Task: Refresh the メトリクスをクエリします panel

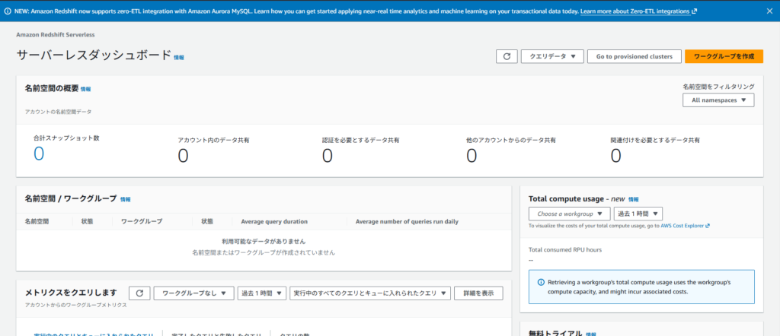Action: pos(140,293)
